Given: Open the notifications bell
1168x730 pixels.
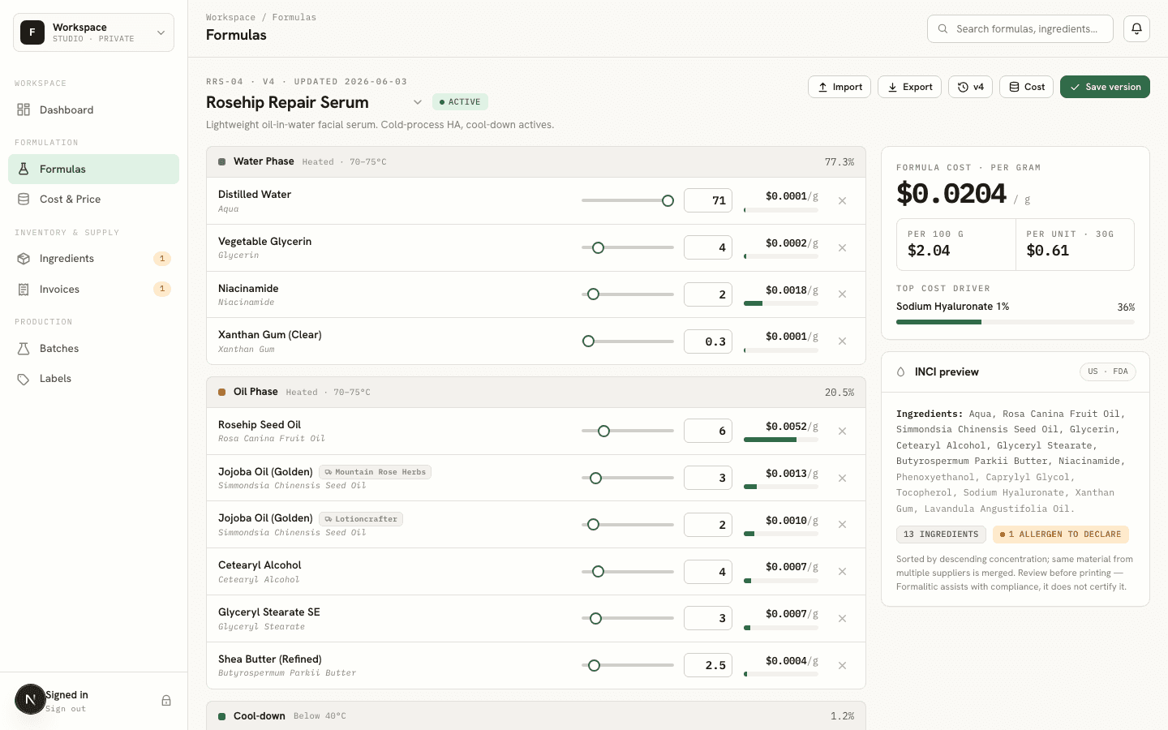Looking at the screenshot, I should point(1136,28).
